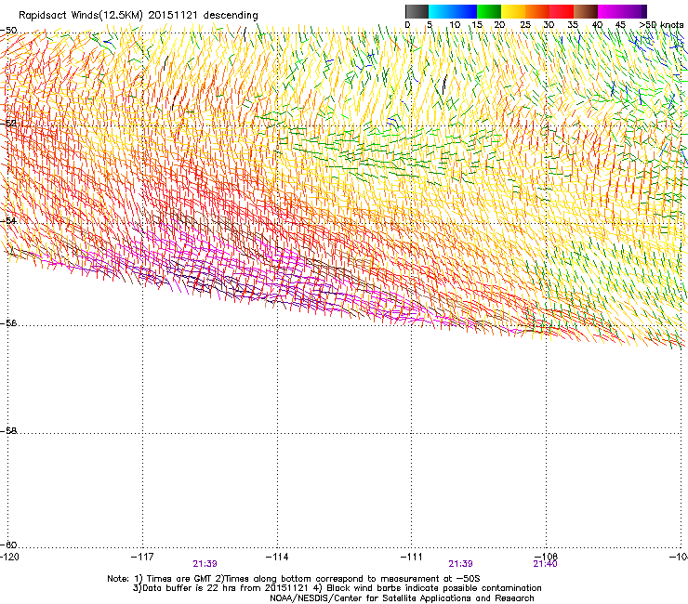Click the -50 latitude axis label
This screenshot has width=688, height=604.
point(8,31)
